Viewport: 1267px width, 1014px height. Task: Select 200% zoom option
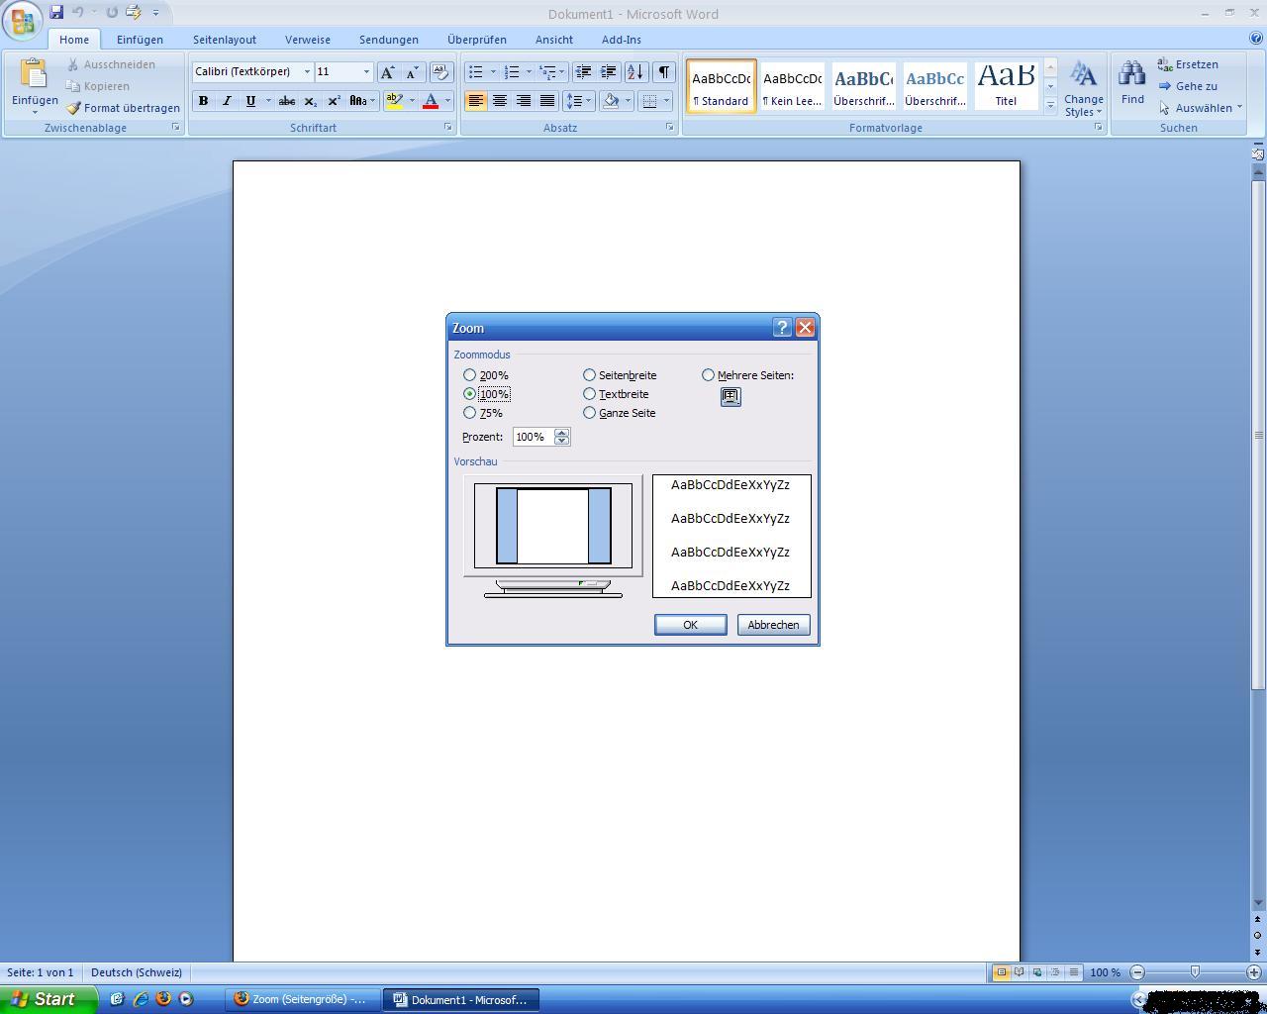[485, 375]
